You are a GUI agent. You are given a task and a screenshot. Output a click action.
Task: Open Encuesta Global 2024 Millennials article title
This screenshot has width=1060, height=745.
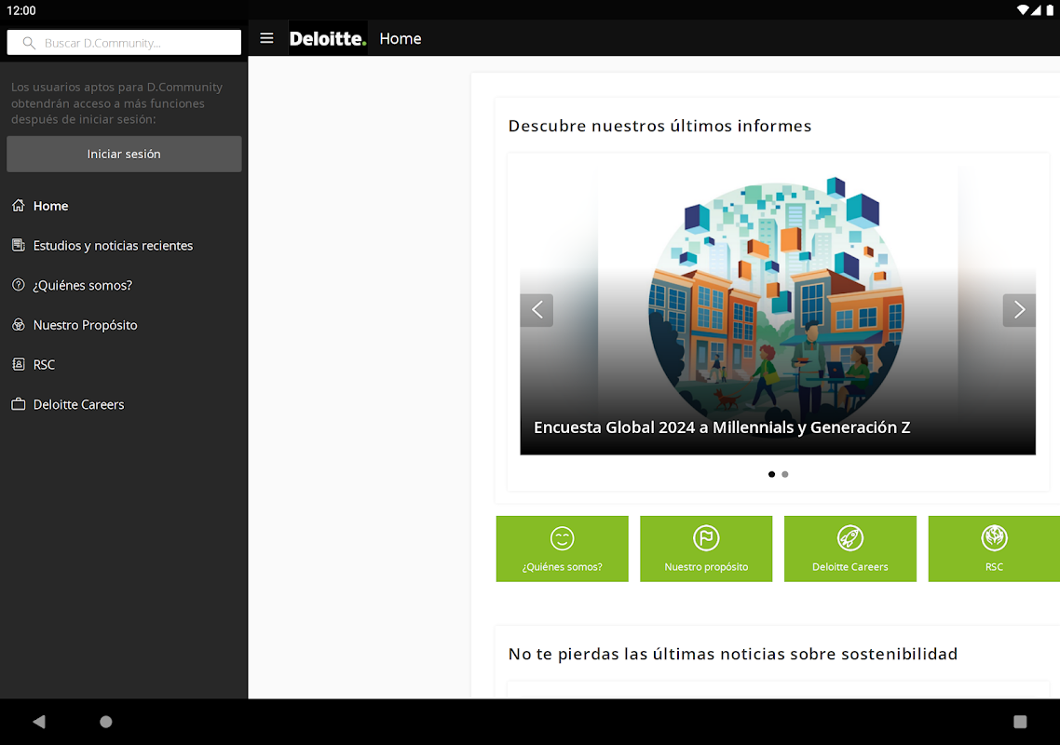coord(722,427)
